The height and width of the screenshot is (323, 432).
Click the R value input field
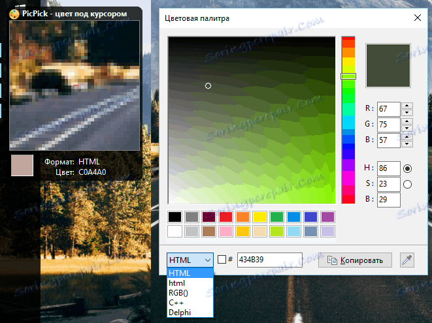click(x=388, y=109)
